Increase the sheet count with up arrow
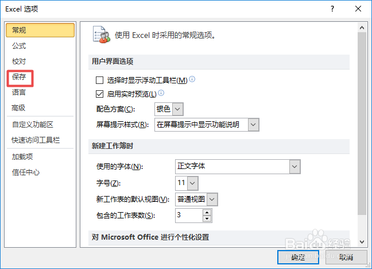 pyautogui.click(x=207, y=212)
